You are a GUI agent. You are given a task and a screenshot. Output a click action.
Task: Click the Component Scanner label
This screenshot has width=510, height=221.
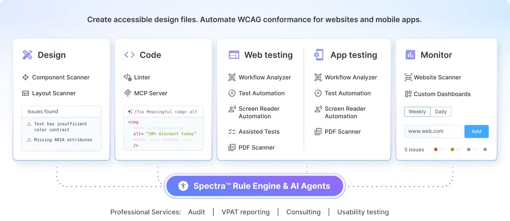(x=61, y=77)
